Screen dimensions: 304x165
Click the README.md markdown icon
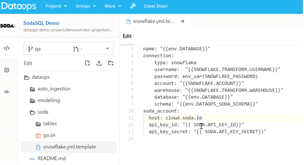pyautogui.click(x=32, y=159)
